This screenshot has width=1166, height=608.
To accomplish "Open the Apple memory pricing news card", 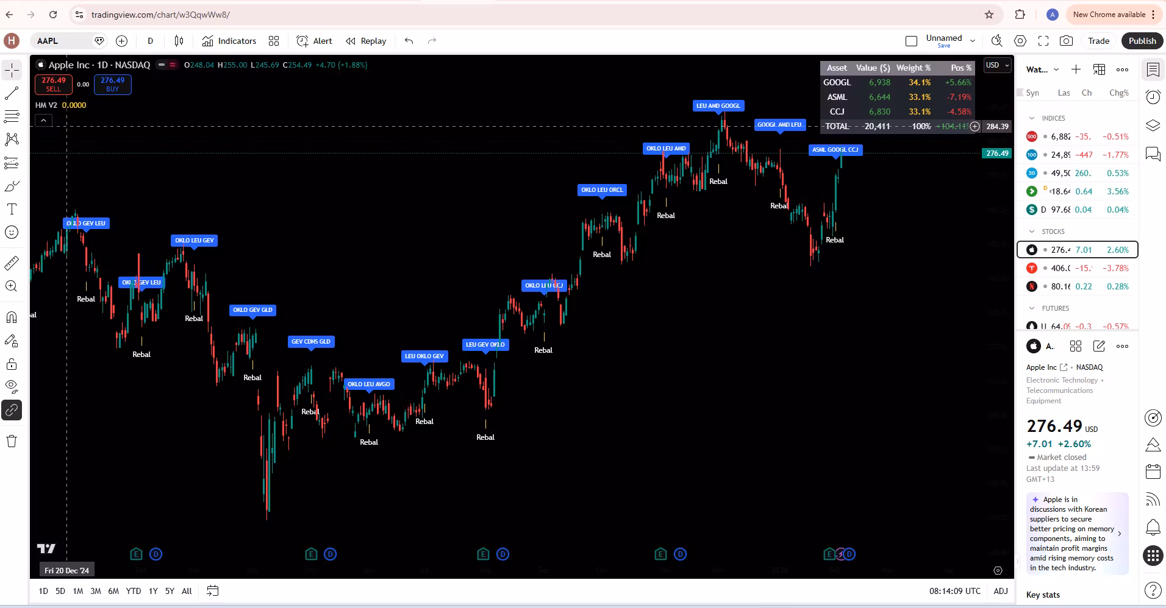I will click(1078, 534).
